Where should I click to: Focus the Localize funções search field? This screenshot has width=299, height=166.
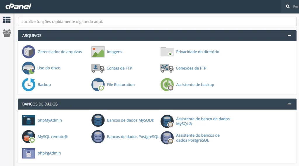(157, 22)
